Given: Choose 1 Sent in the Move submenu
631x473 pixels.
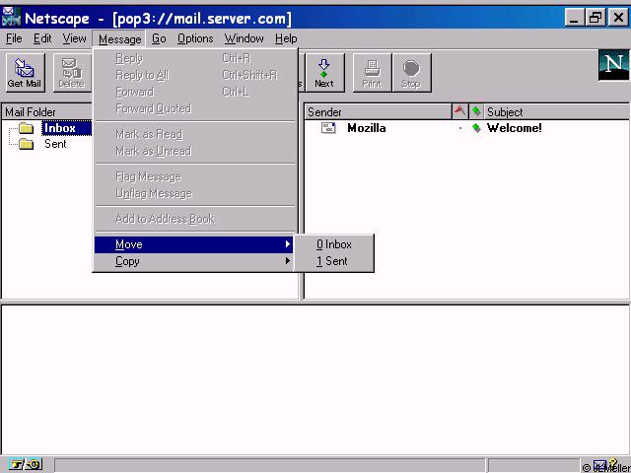Looking at the screenshot, I should [334, 261].
